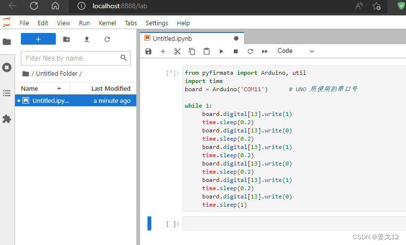Image resolution: width=406 pixels, height=245 pixels.
Task: Run the selected cell play icon
Action: tap(221, 51)
